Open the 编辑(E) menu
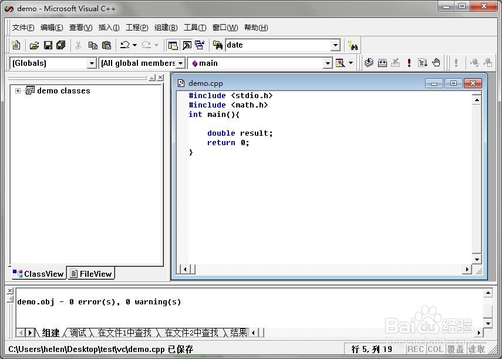502x359 pixels. coord(52,28)
